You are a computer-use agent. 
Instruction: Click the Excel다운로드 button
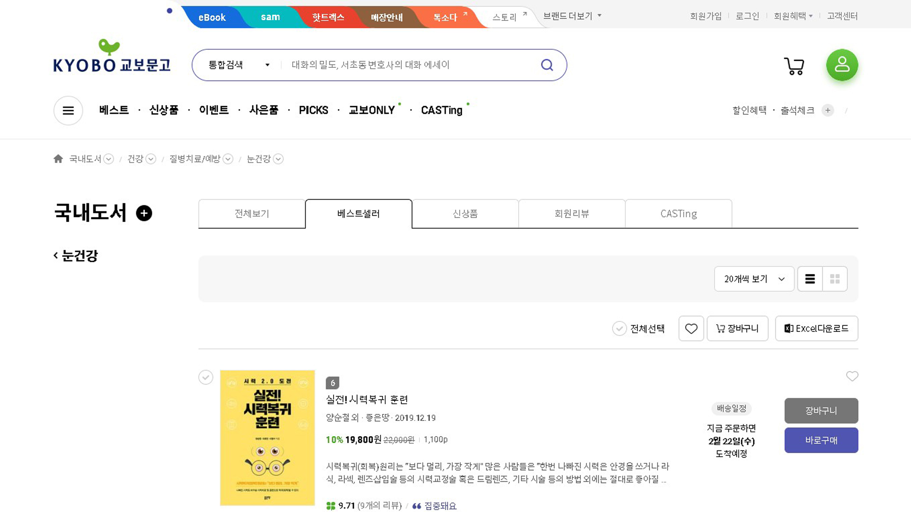point(816,329)
